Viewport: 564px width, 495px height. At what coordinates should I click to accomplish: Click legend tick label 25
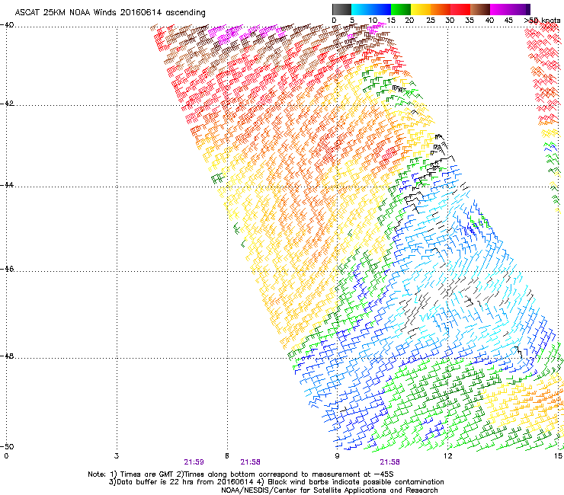point(431,21)
